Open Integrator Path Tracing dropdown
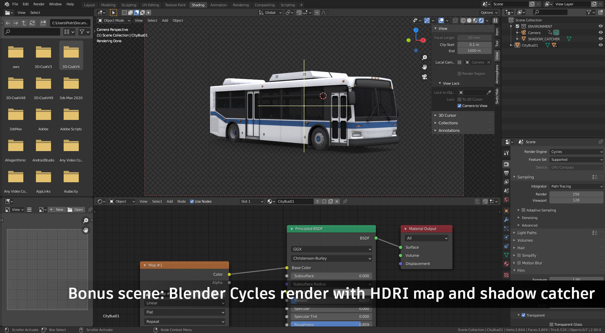The height and width of the screenshot is (333, 605). pyautogui.click(x=576, y=186)
